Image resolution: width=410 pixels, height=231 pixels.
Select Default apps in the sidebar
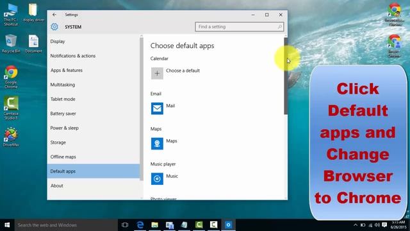pyautogui.click(x=94, y=171)
